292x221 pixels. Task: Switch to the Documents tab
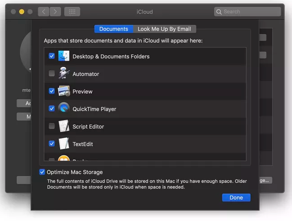click(x=114, y=29)
